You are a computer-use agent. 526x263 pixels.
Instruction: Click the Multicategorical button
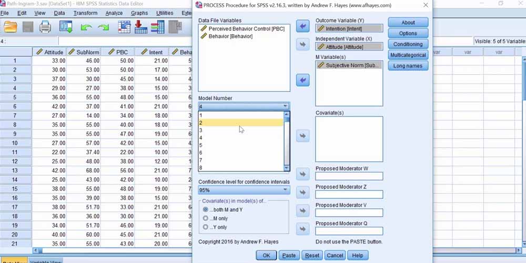(408, 55)
